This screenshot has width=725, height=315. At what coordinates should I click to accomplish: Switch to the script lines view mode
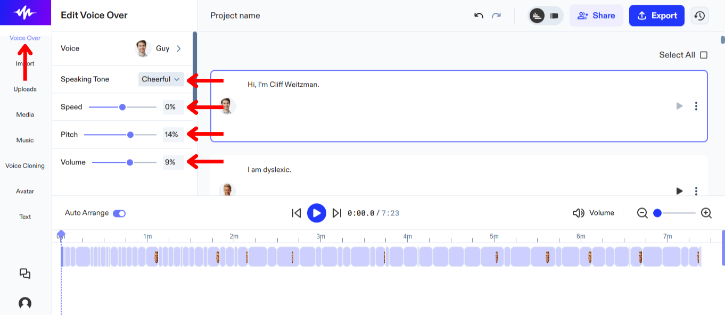tap(537, 15)
